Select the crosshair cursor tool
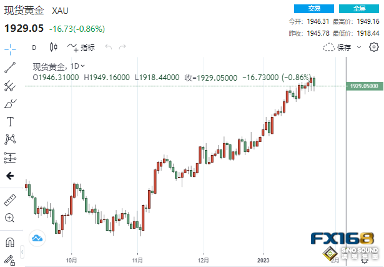 point(10,49)
